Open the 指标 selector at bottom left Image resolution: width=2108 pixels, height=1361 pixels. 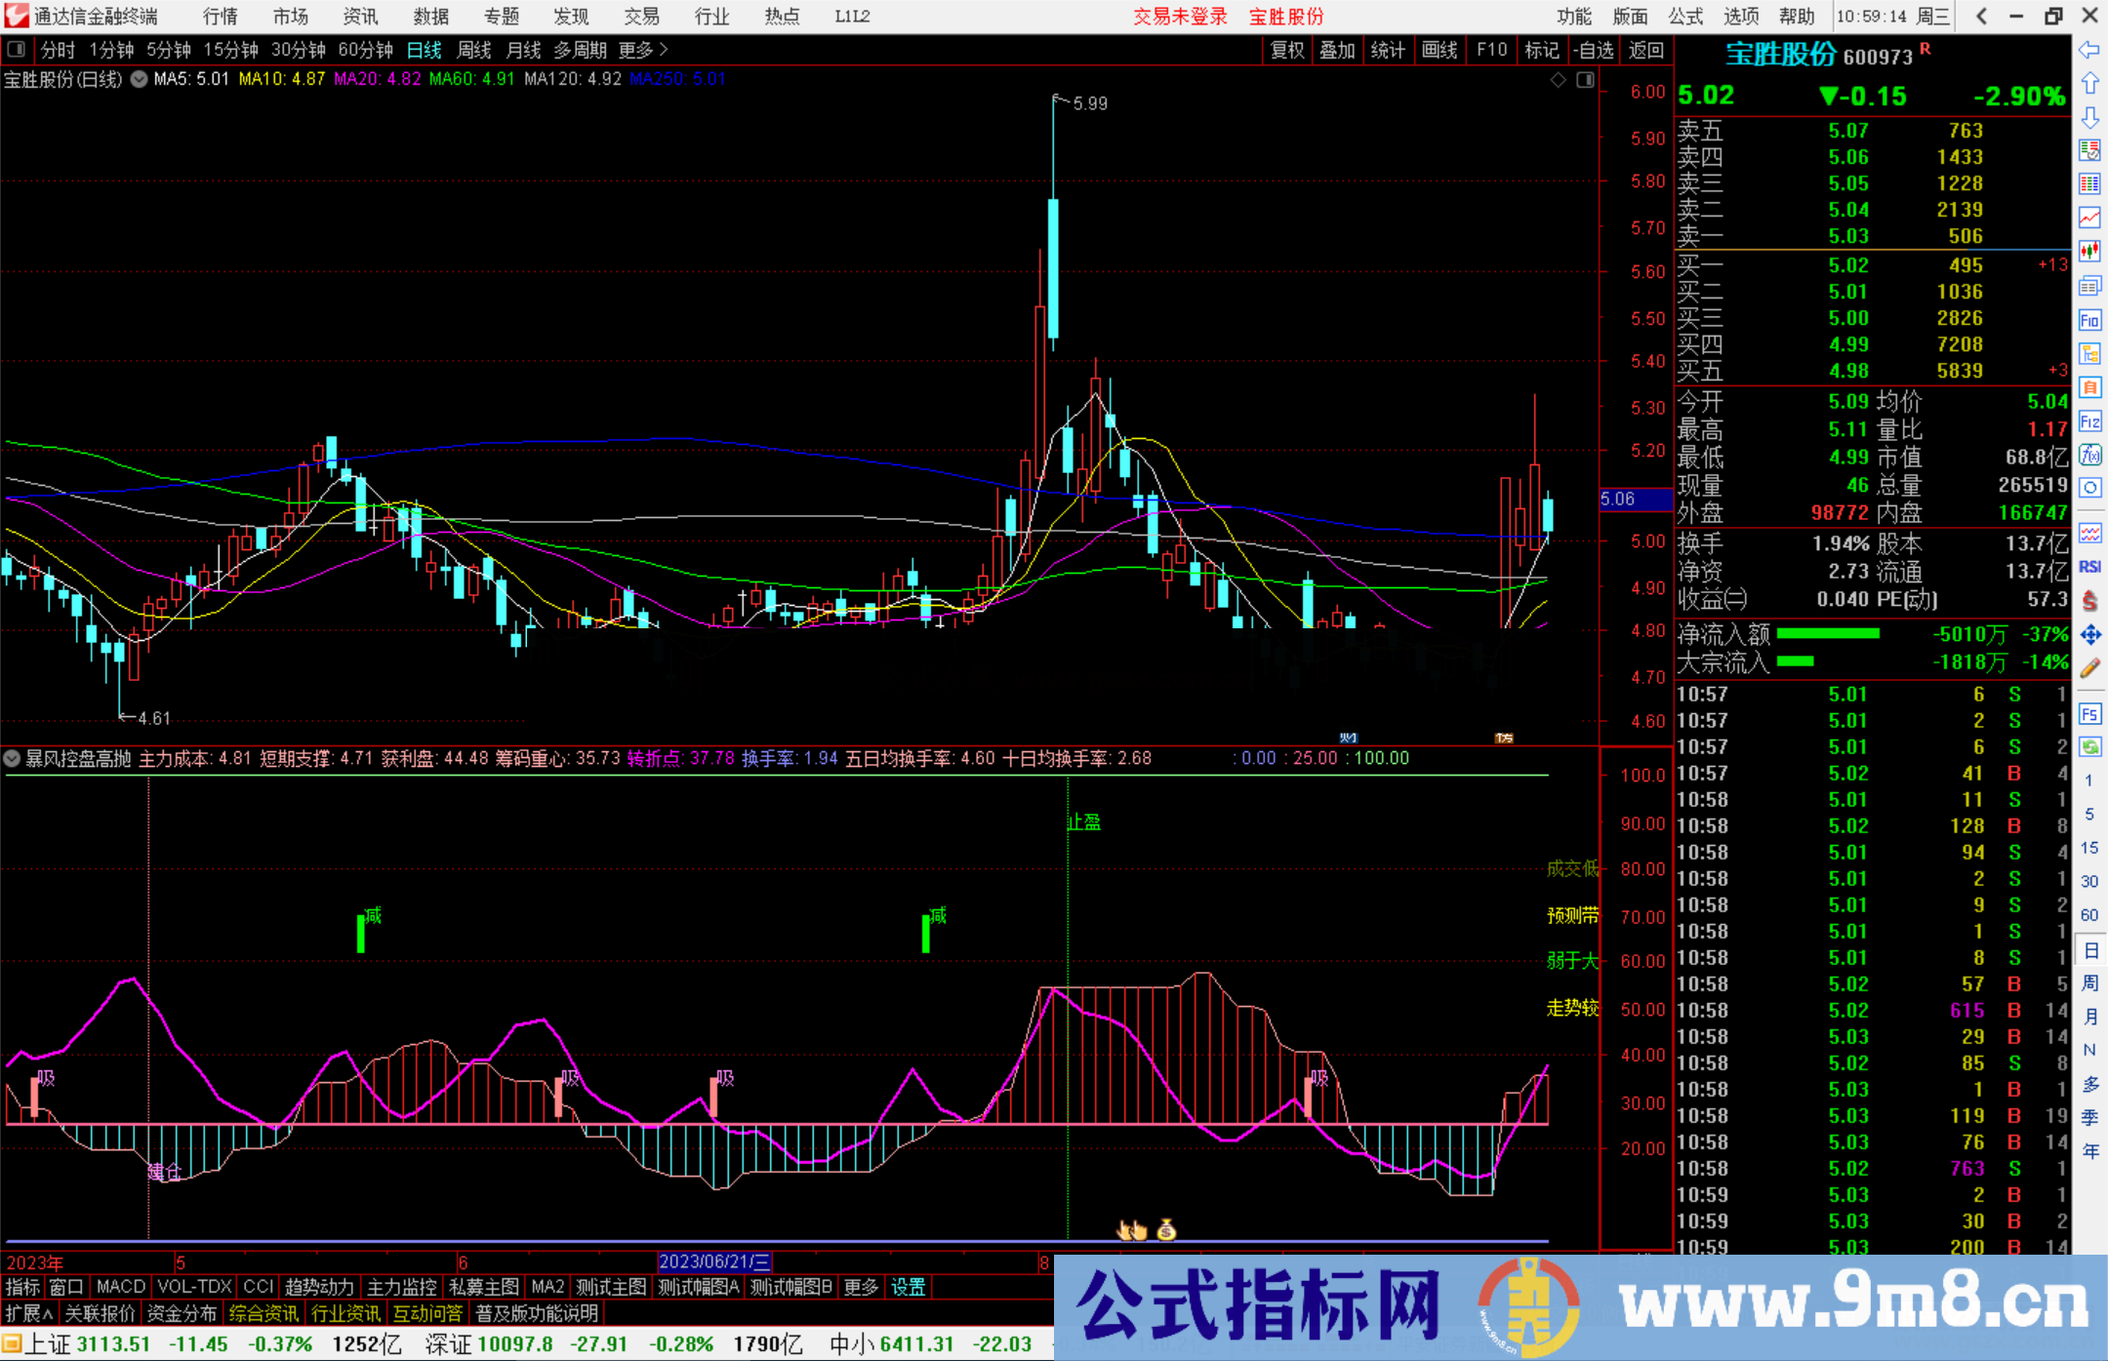point(22,1287)
